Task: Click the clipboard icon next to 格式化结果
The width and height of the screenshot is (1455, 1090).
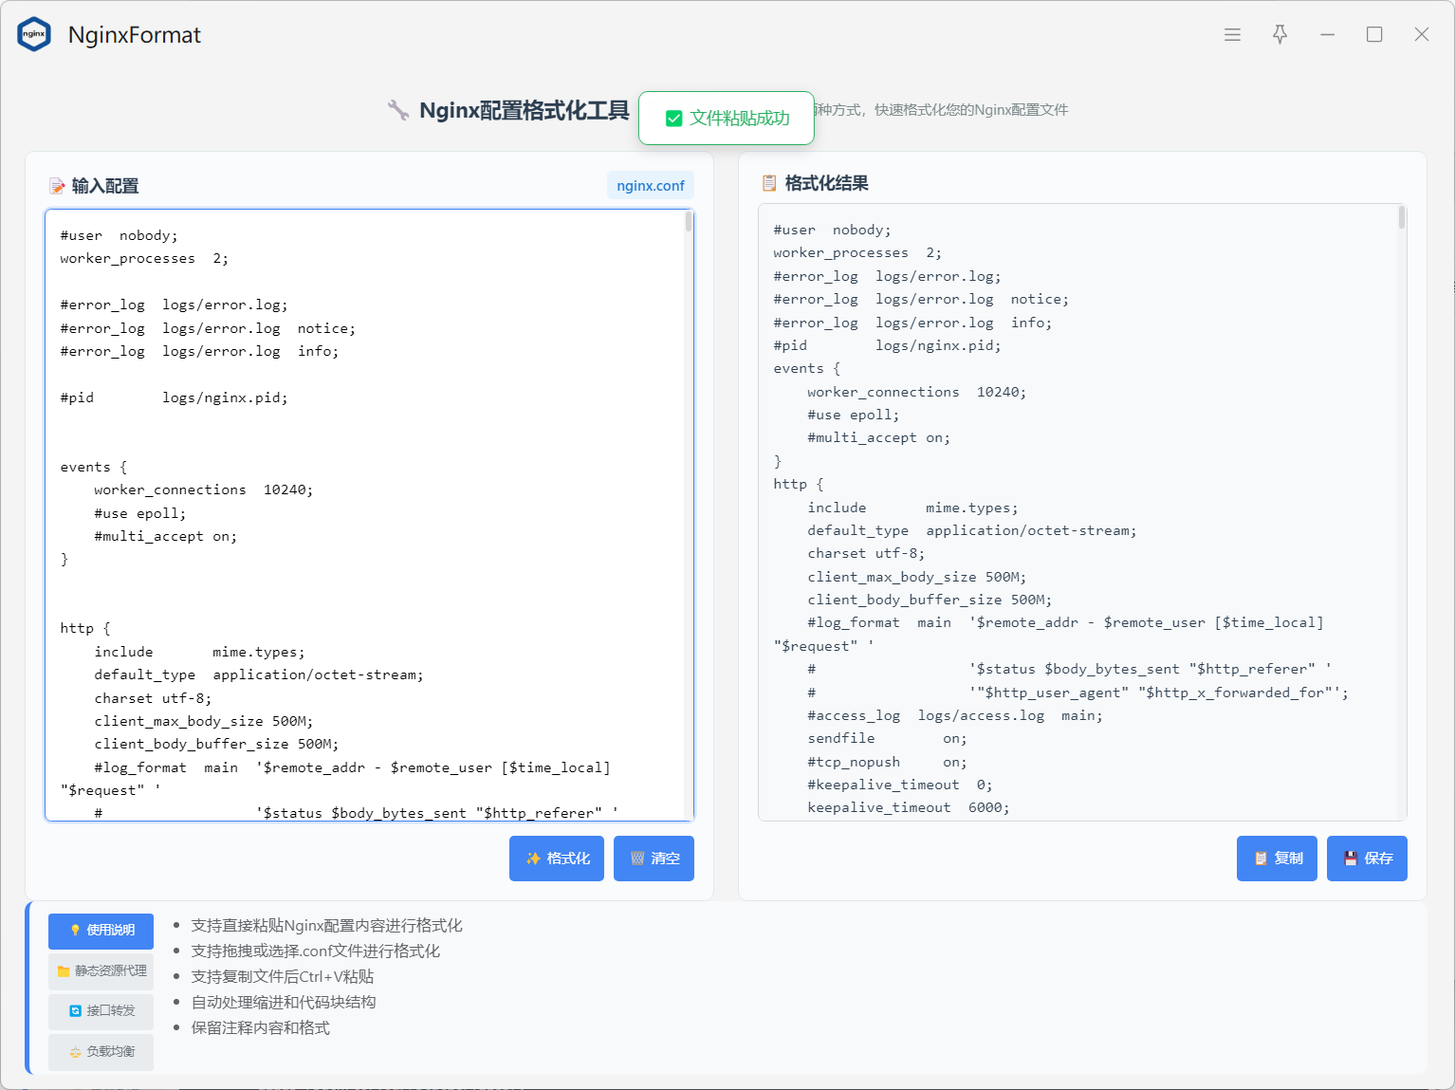Action: (769, 183)
